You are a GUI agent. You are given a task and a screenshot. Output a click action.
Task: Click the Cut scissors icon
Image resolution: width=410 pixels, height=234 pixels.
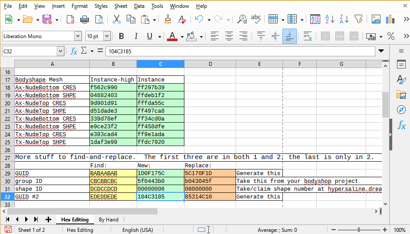(116, 19)
